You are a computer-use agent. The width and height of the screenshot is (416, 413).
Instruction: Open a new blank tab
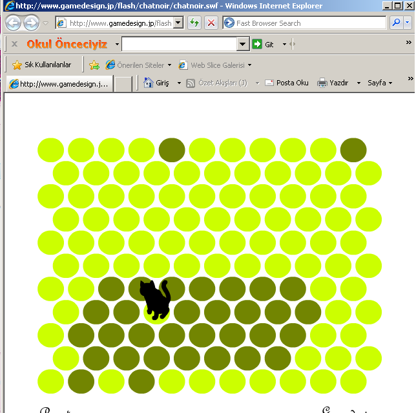click(123, 84)
